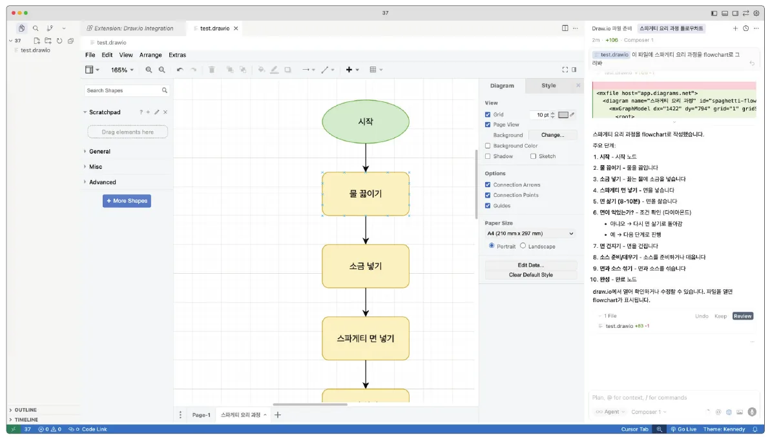Click the Edit Data button

[x=531, y=265]
